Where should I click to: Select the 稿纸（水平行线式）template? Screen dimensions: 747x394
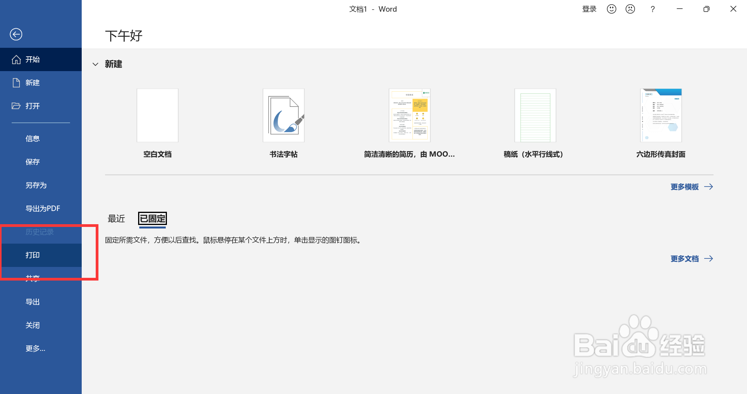click(x=535, y=115)
